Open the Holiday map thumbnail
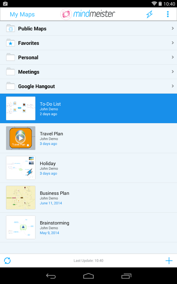Screen dimensions: 177x284 (20, 168)
